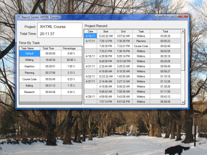Click the 00:21:12 total time cell
This screenshot has height=155, width=207.
[51, 86]
